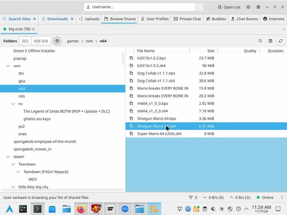
Task: Open qBittorrent from the taskbar
Action: pos(125,209)
